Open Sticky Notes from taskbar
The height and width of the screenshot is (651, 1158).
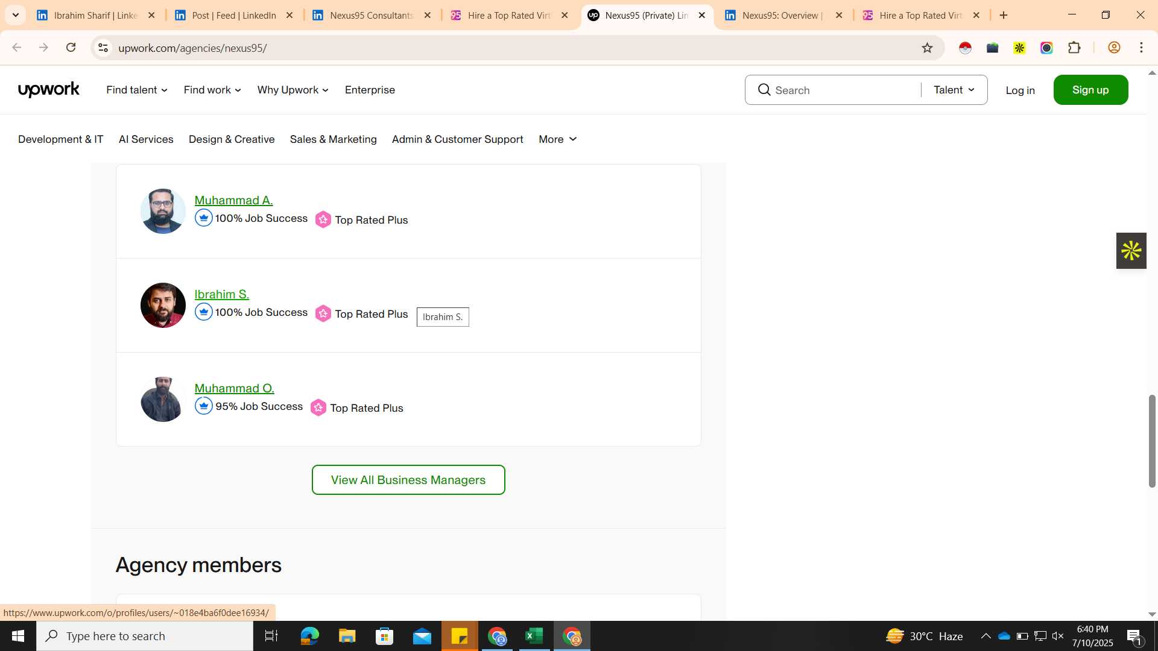(460, 636)
